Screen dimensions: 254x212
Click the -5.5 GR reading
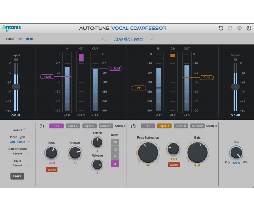tap(173, 116)
